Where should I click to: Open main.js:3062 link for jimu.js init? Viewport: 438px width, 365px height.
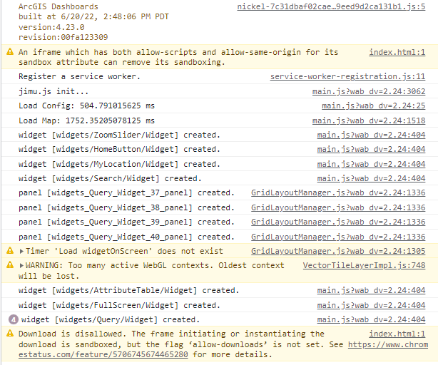(369, 91)
